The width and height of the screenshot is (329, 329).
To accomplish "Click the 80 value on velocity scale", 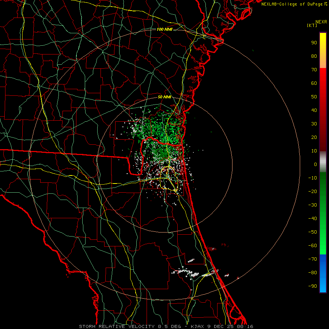I will (314, 56).
